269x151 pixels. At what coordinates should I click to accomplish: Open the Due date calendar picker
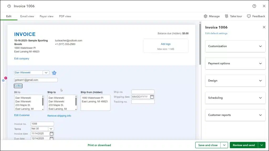coord(51,138)
